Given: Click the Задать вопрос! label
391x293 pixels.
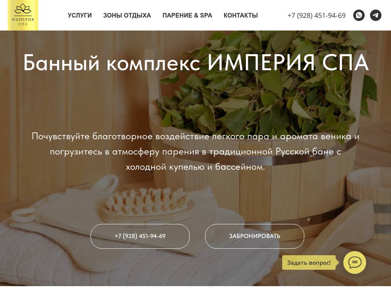Looking at the screenshot, I should (x=309, y=262).
